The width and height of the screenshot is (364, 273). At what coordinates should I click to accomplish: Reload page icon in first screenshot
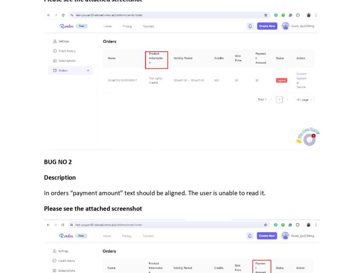[63, 15]
